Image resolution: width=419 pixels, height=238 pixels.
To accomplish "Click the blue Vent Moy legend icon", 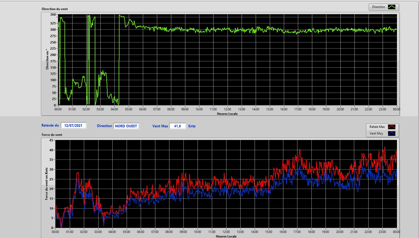I will pos(392,133).
